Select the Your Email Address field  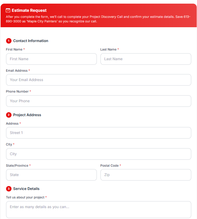tap(99, 80)
